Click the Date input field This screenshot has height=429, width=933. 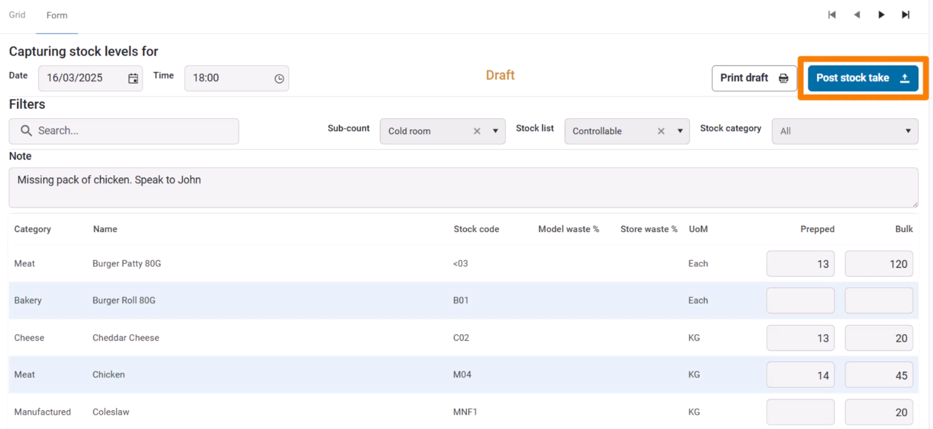[90, 78]
